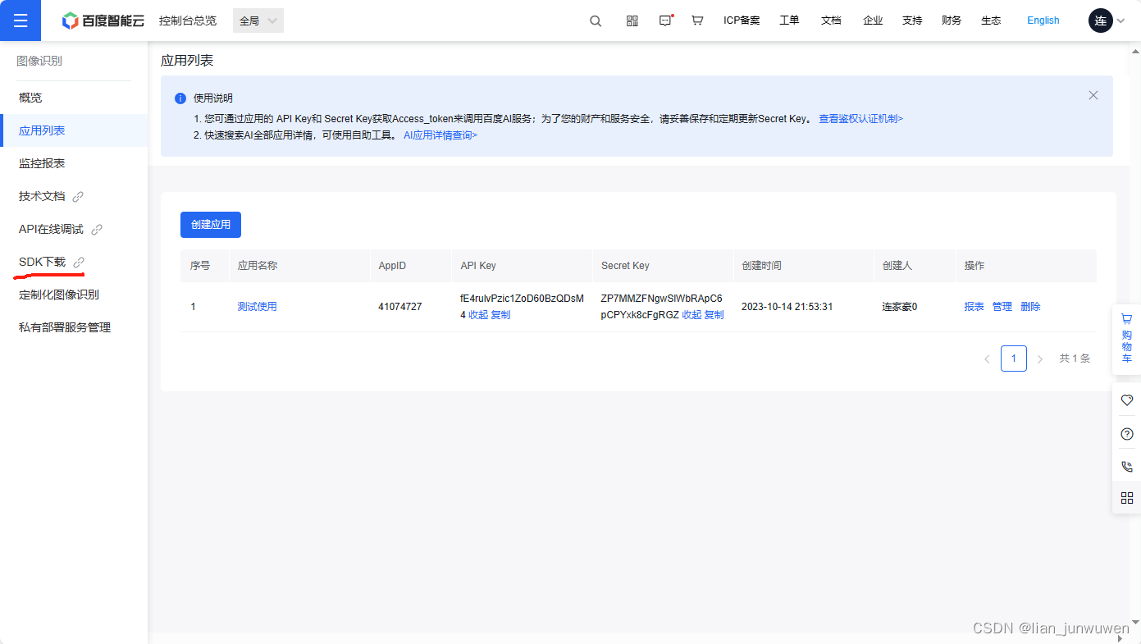
Task: Click the link icon next to SDK下载
Action: point(79,263)
